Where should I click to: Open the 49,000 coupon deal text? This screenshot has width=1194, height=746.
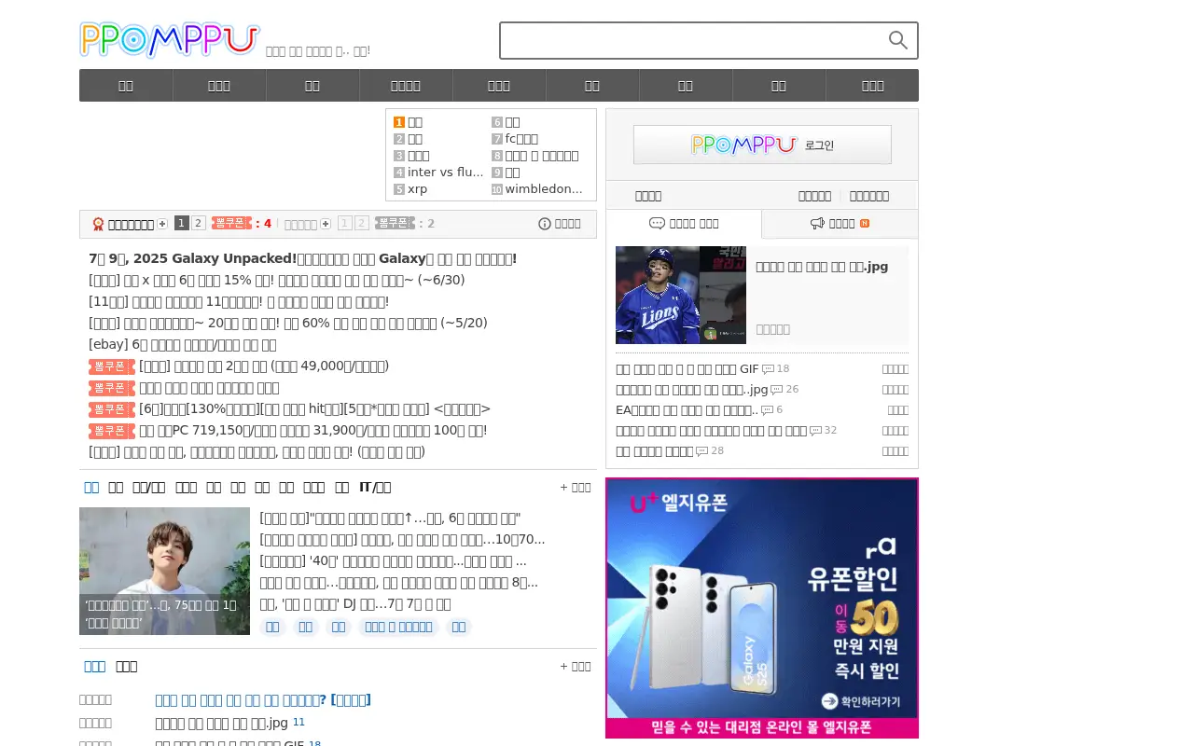tap(264, 366)
